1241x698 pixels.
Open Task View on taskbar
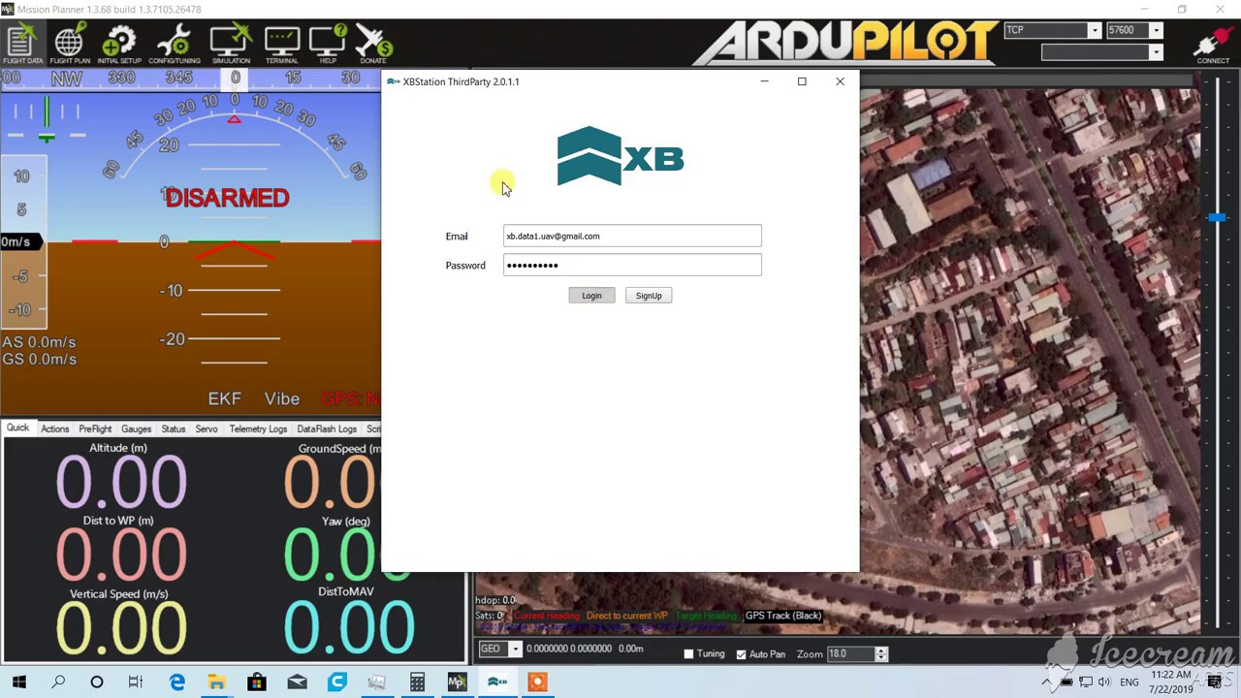tap(136, 682)
